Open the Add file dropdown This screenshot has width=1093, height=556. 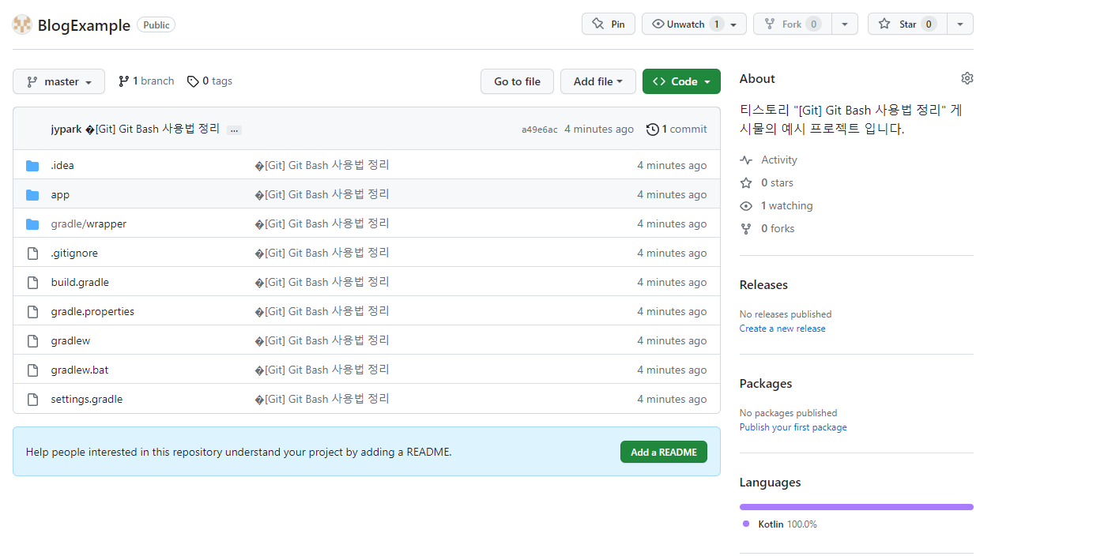pyautogui.click(x=598, y=81)
